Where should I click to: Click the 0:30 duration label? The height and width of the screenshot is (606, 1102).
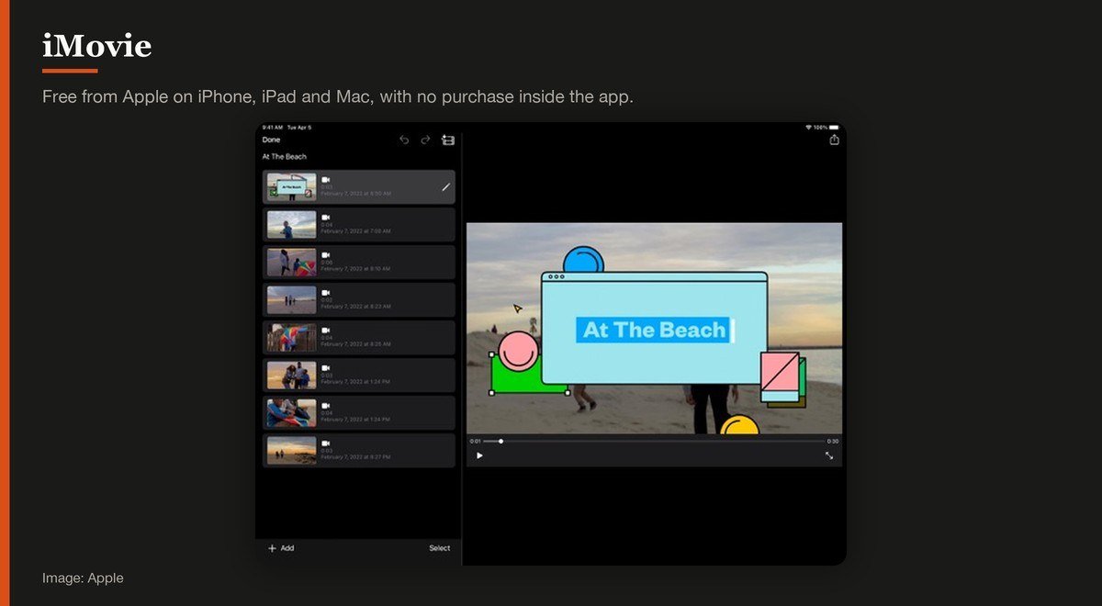pos(833,441)
